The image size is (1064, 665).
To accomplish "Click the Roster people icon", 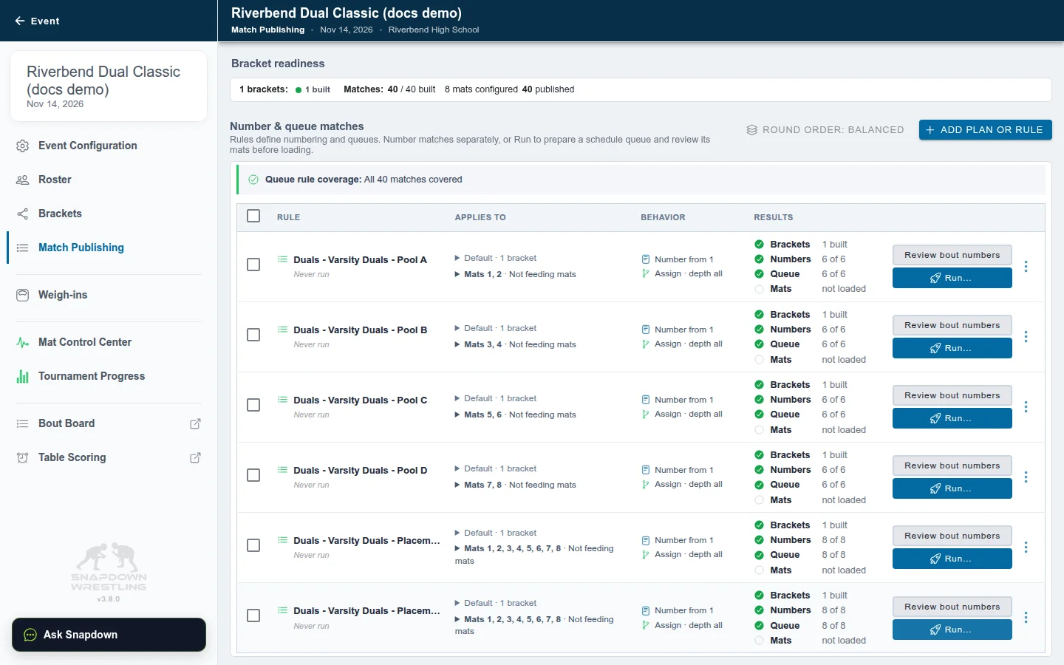I will (x=23, y=180).
